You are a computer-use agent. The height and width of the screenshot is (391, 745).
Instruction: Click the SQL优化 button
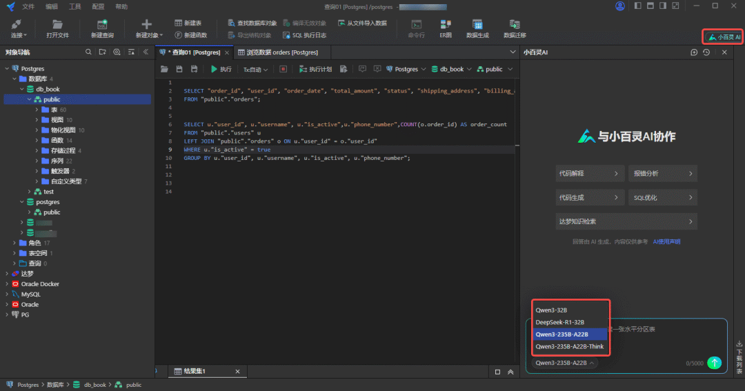coord(662,197)
